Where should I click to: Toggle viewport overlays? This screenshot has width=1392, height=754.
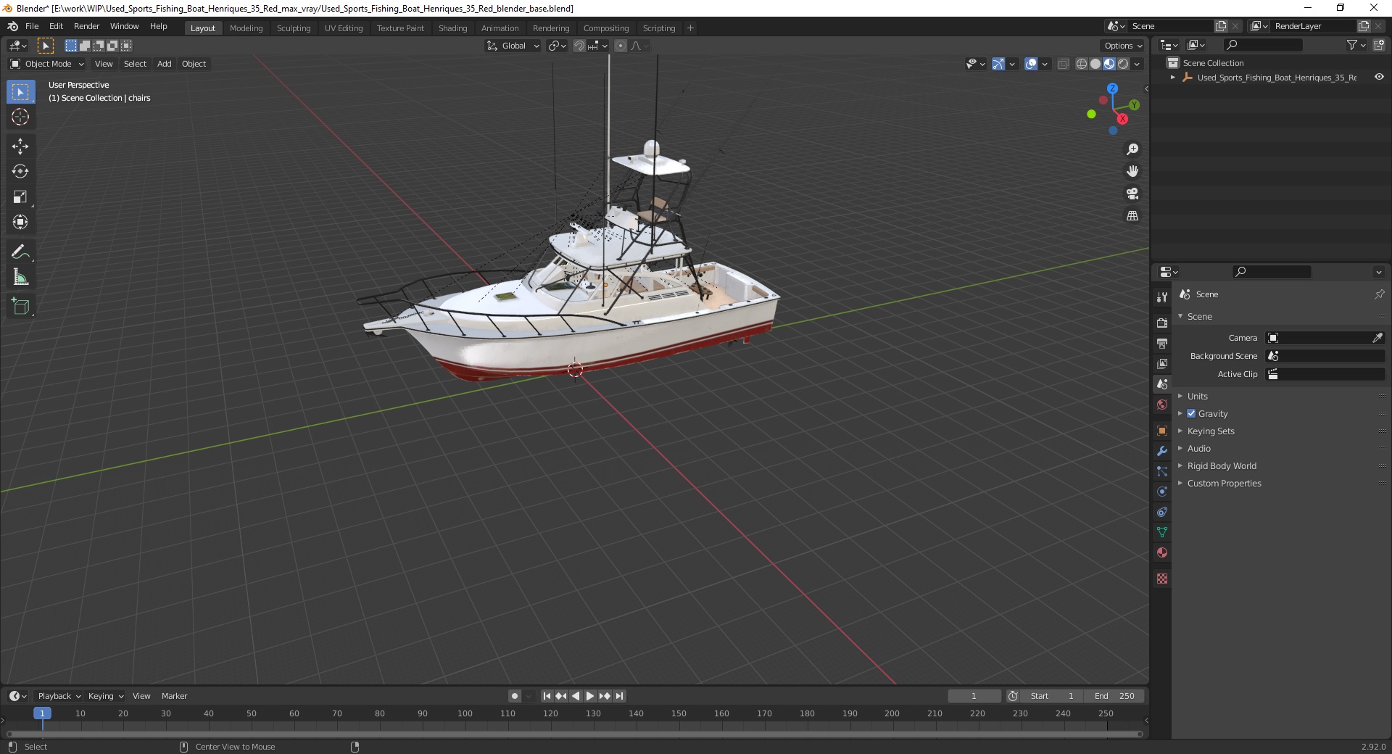[x=1031, y=64]
